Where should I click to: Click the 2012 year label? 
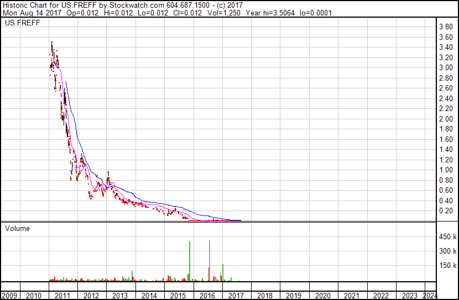point(91,296)
